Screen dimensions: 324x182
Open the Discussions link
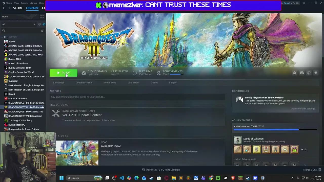133,83
